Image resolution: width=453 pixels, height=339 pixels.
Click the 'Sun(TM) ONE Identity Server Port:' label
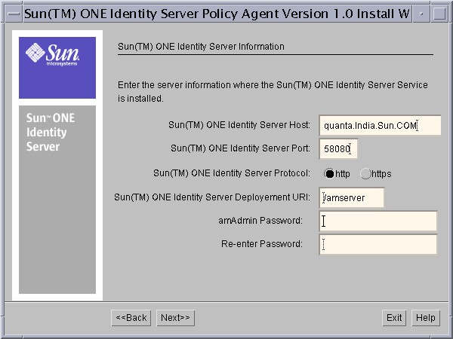240,148
